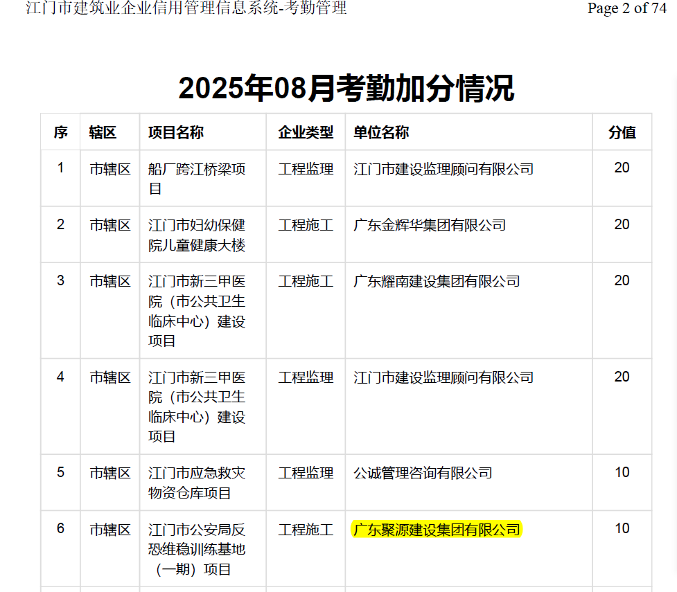
Task: Click the Page 2 of 74 indicator
Action: tap(626, 8)
